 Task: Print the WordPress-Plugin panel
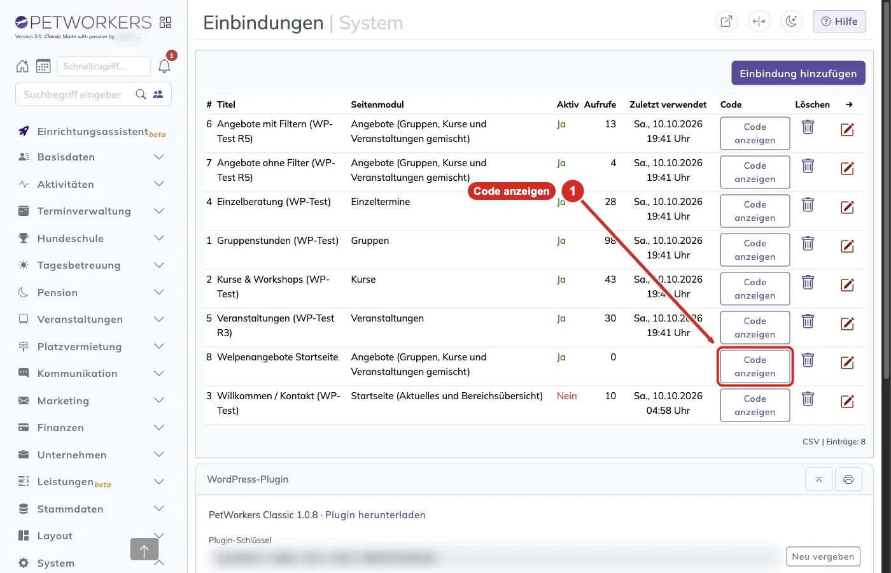pos(848,479)
